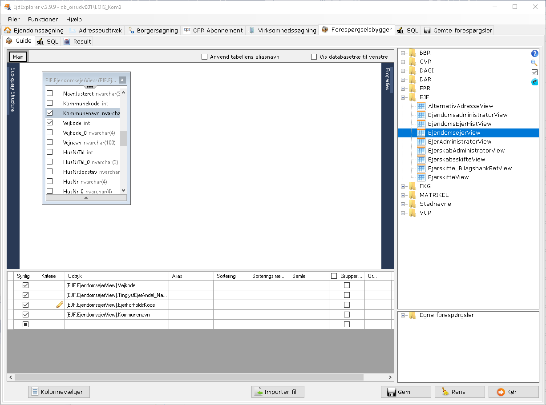Click the pencil criteria icon for EjerForholdsKode

(59, 305)
